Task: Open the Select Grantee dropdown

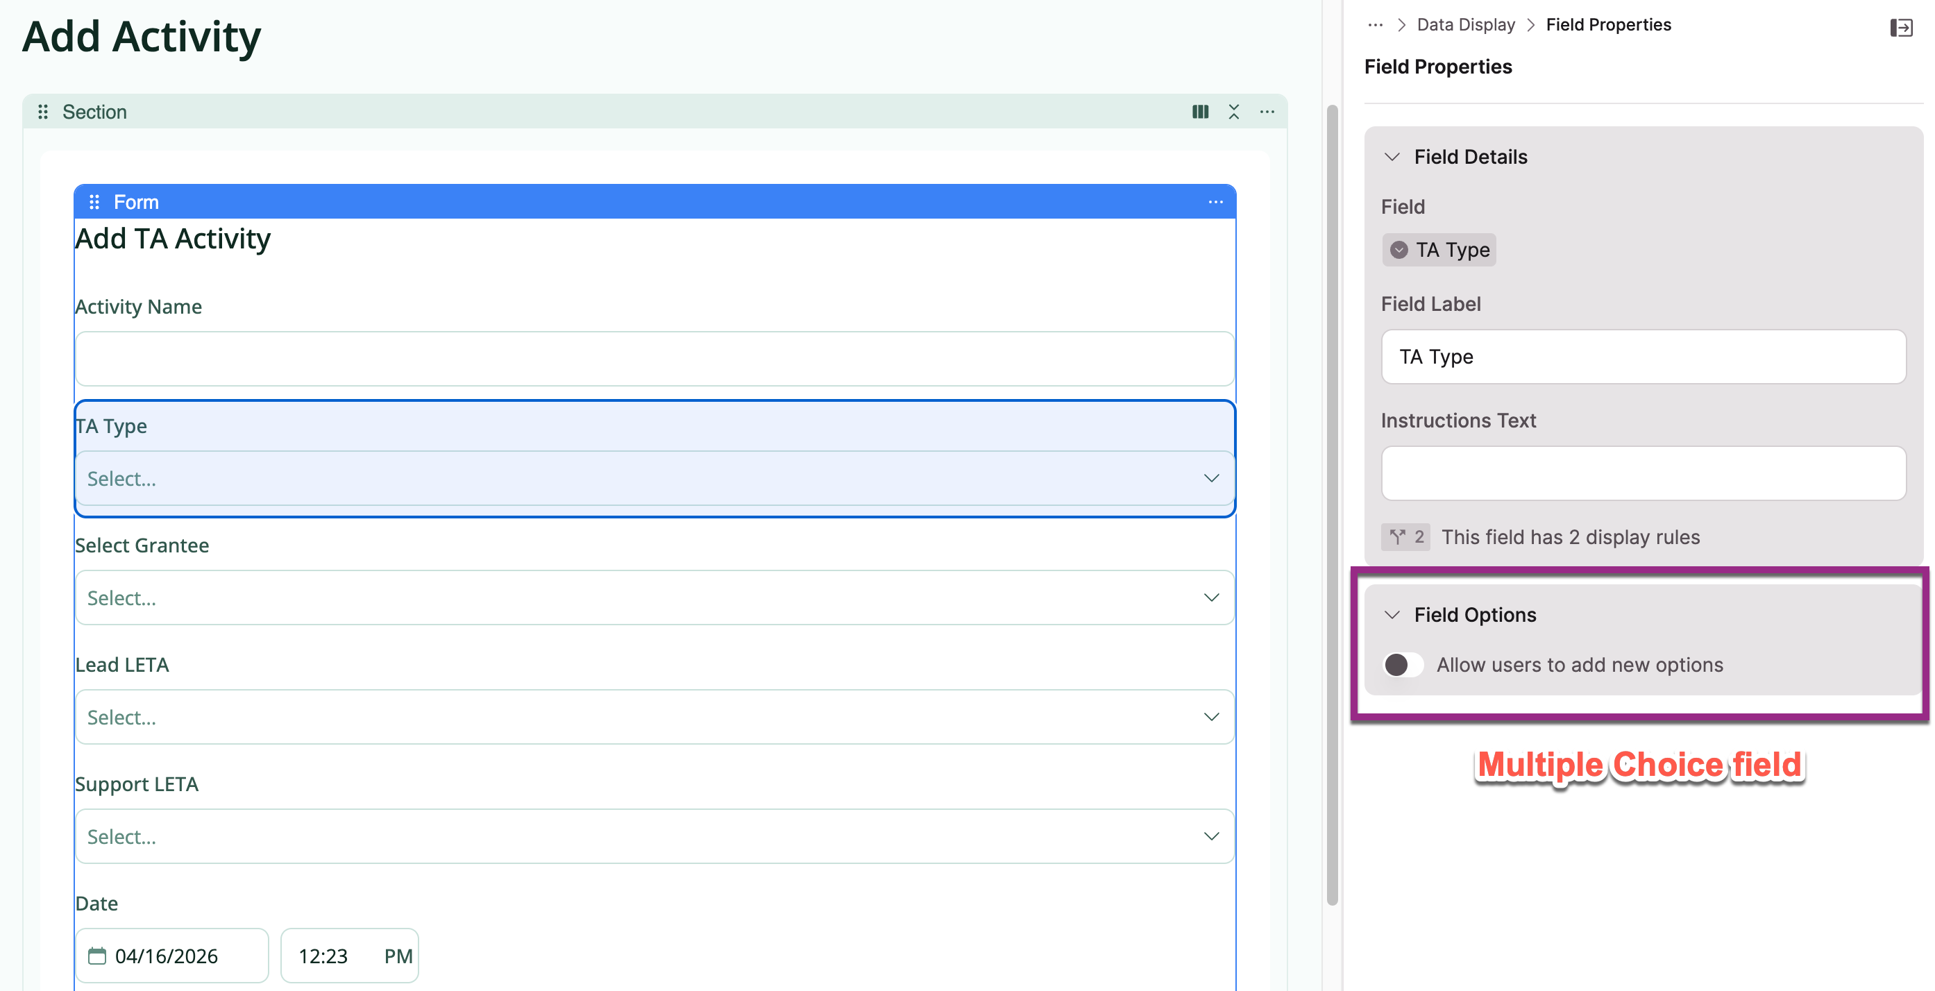Action: [x=654, y=598]
